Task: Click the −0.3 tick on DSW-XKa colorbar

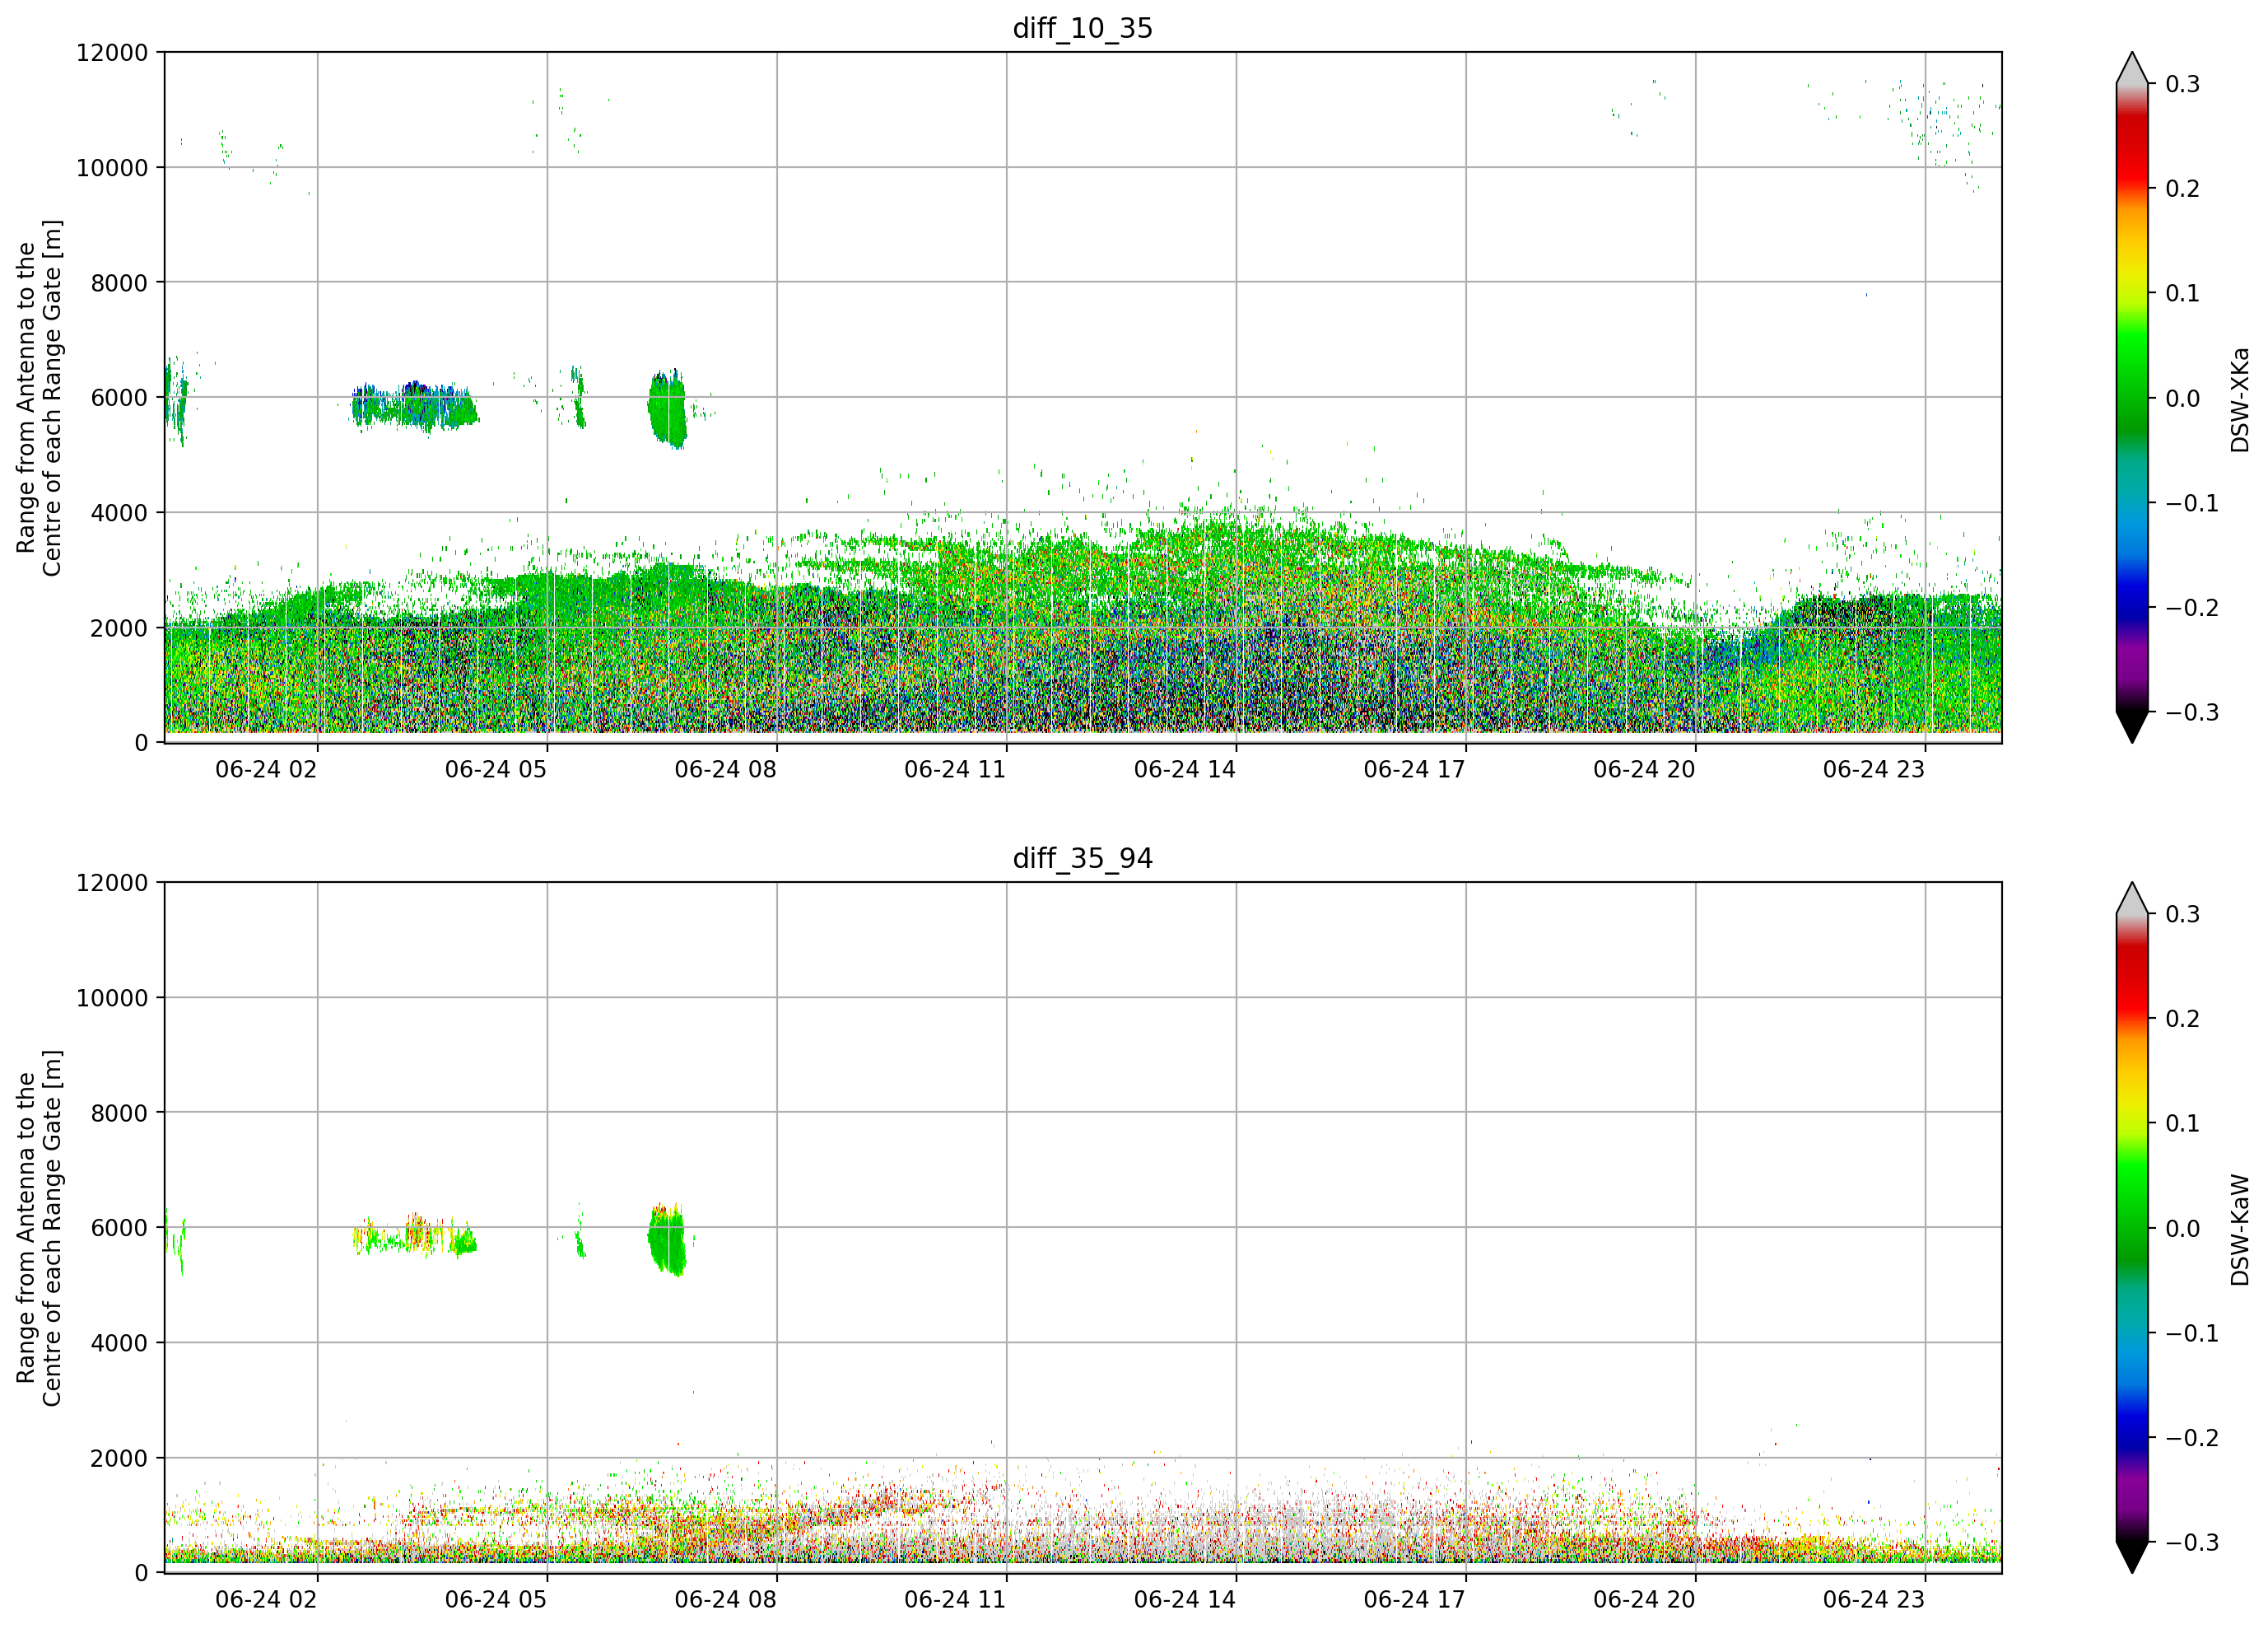Action: [2192, 712]
